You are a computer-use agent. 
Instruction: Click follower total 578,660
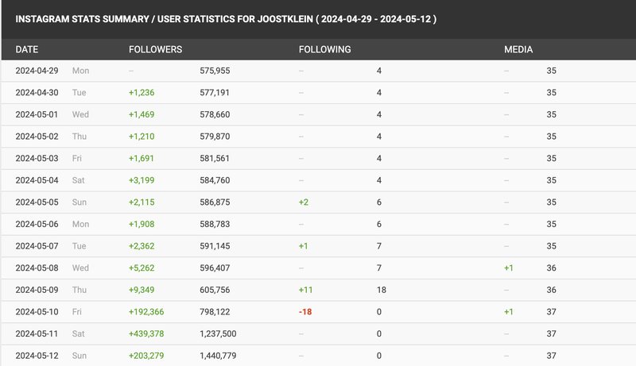(215, 114)
